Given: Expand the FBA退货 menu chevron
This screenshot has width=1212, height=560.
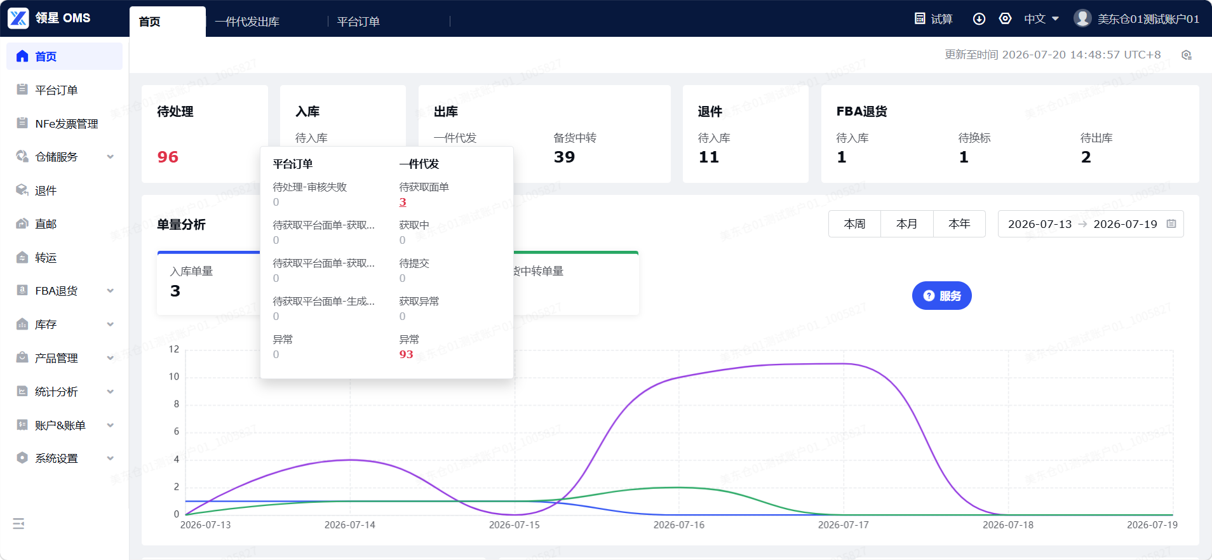Looking at the screenshot, I should 111,291.
